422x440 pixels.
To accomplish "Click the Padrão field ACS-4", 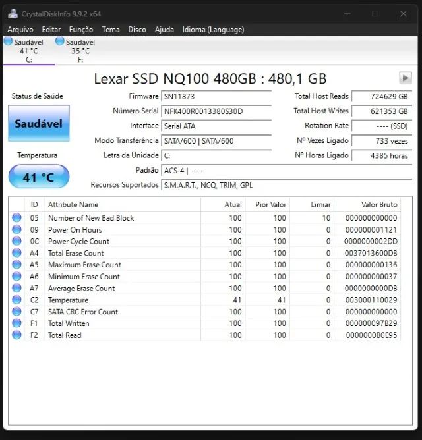I will coord(287,171).
